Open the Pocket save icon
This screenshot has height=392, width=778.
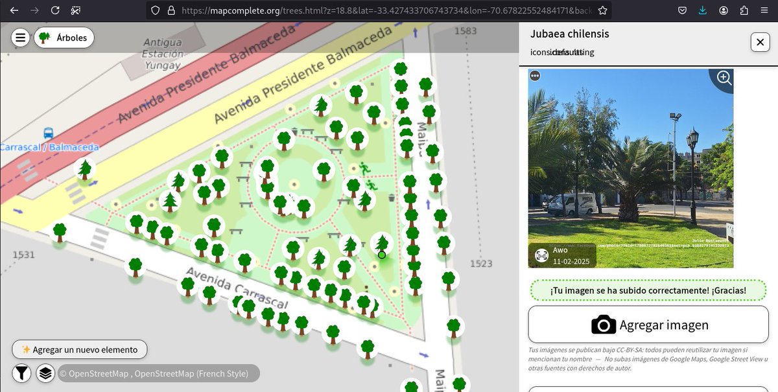(683, 10)
